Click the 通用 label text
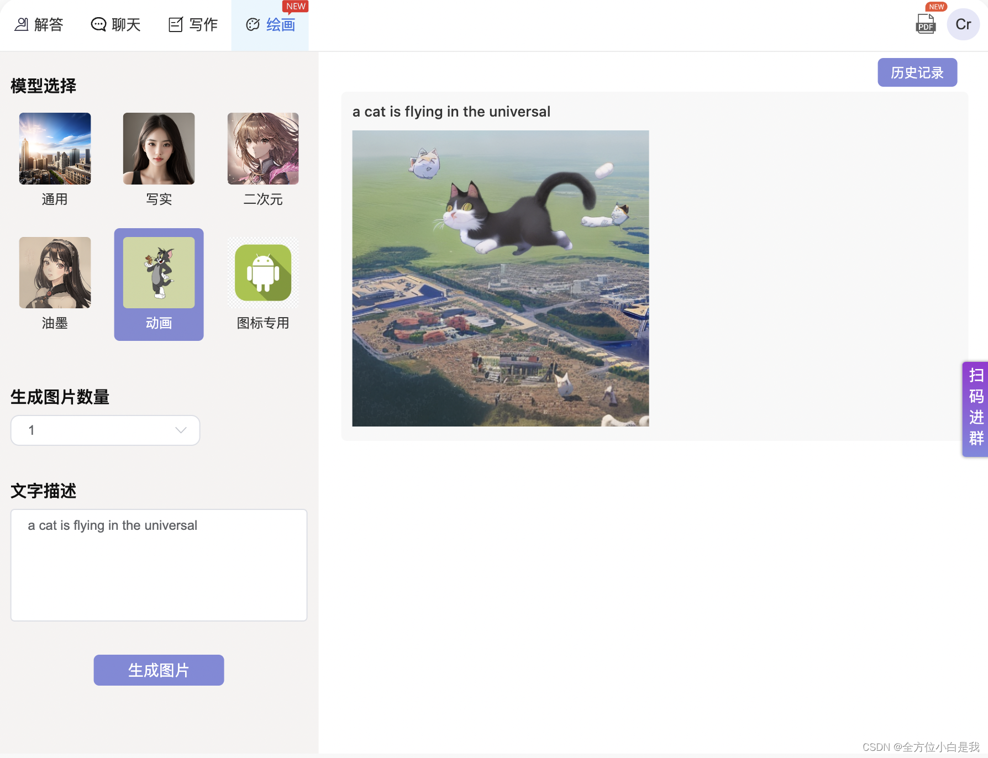 [x=55, y=199]
